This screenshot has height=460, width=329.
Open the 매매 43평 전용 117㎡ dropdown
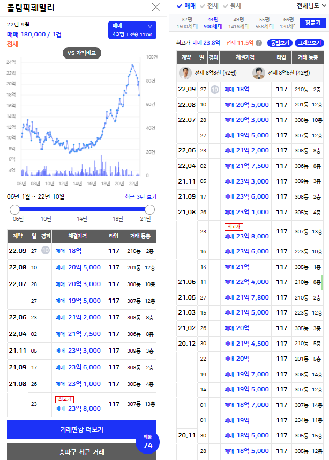[x=132, y=30]
